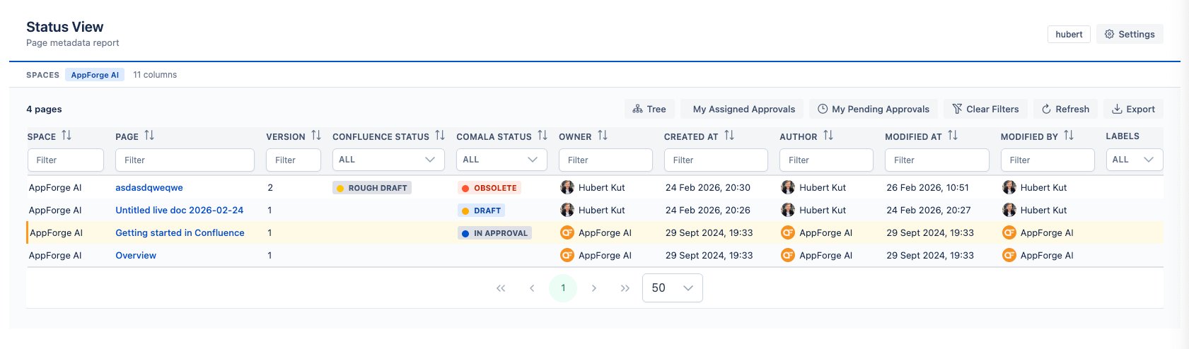The height and width of the screenshot is (349, 1189).
Task: Click OBSOLETE status badge
Action: pyautogui.click(x=489, y=188)
